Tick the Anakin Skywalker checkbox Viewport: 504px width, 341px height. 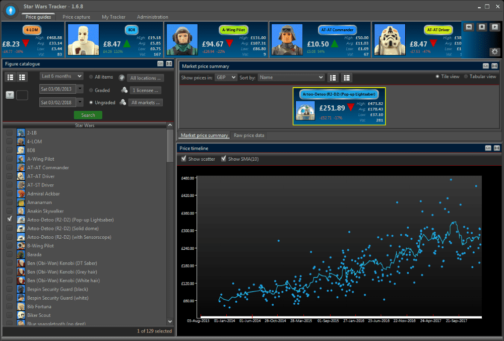(10, 211)
